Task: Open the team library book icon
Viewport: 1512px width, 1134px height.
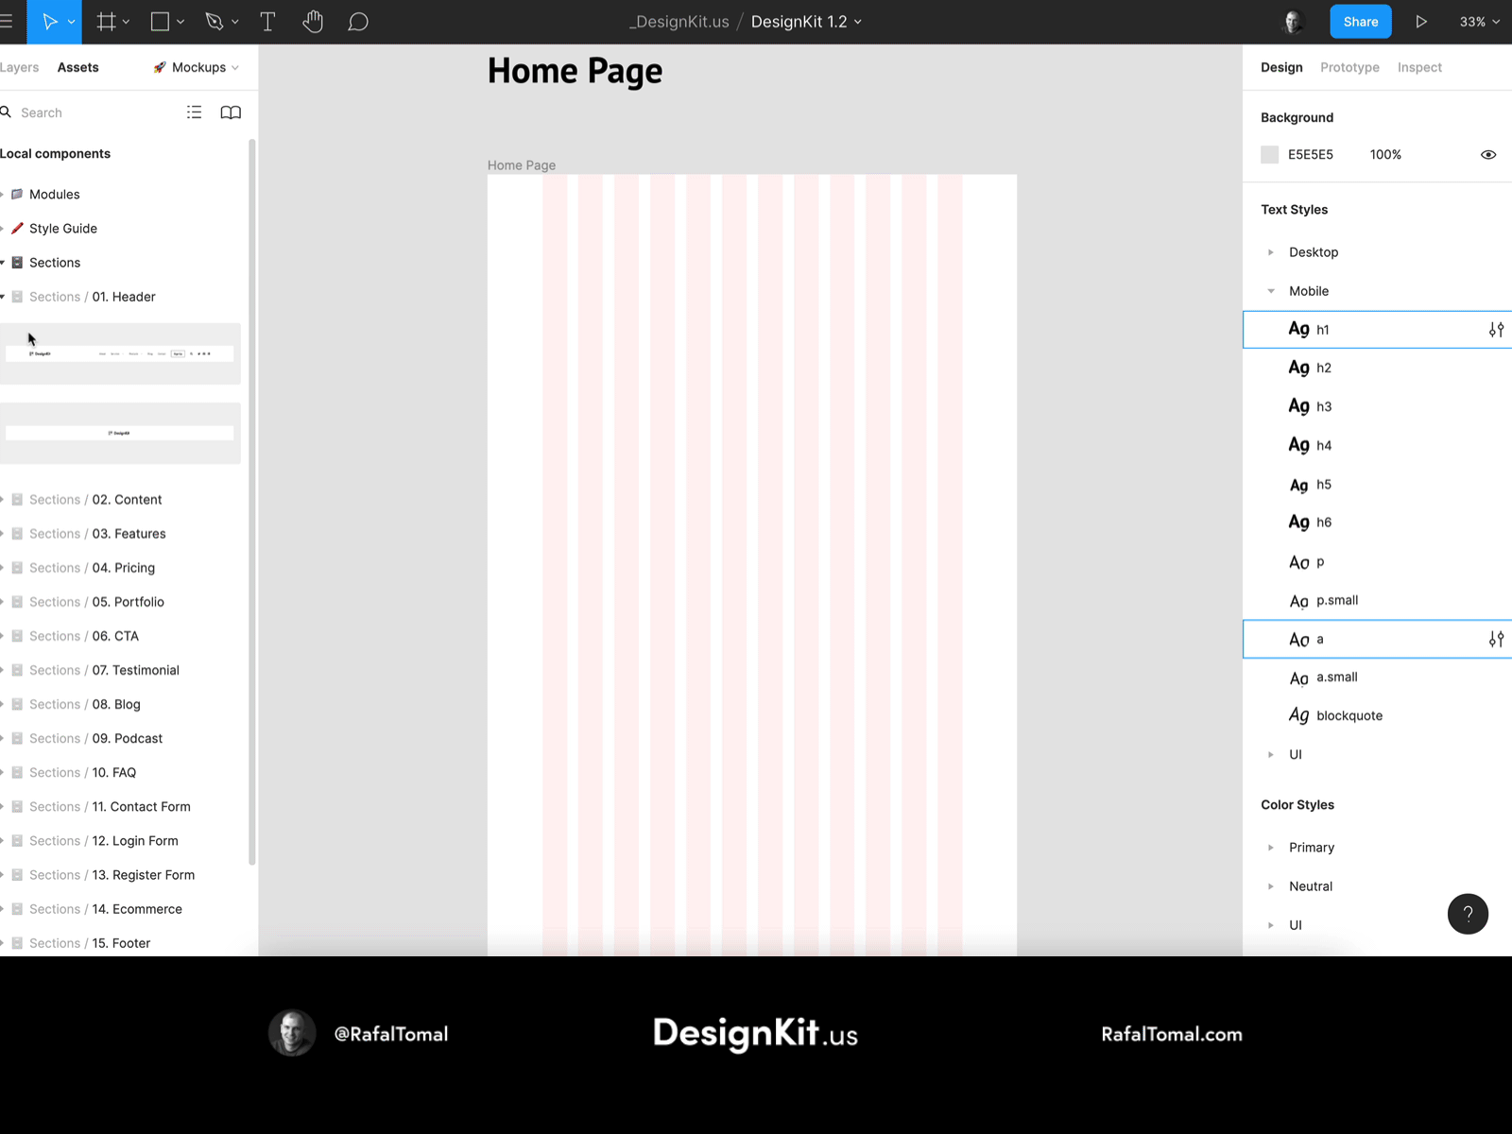Action: (x=231, y=112)
